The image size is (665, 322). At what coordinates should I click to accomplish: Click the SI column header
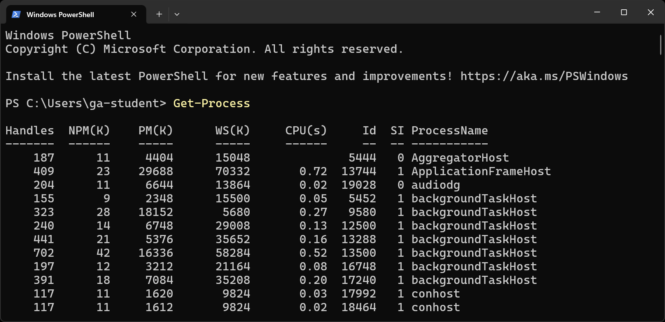coord(397,131)
